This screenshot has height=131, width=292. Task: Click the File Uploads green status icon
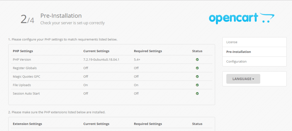click(197, 85)
